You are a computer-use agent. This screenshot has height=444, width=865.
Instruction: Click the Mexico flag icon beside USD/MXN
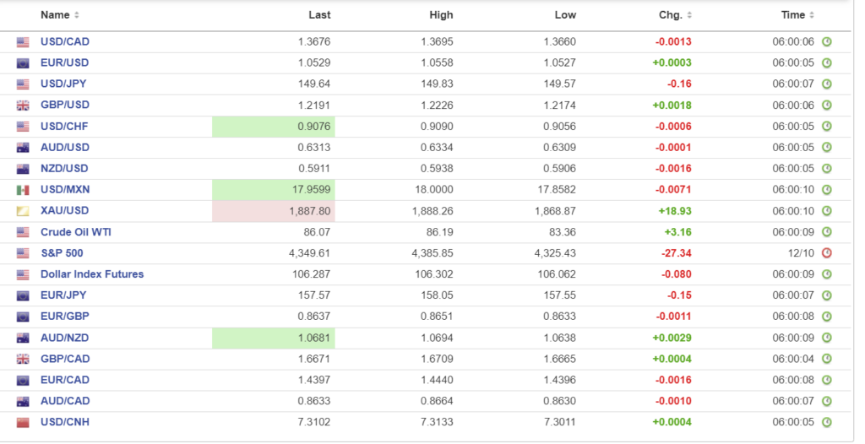[x=23, y=190]
